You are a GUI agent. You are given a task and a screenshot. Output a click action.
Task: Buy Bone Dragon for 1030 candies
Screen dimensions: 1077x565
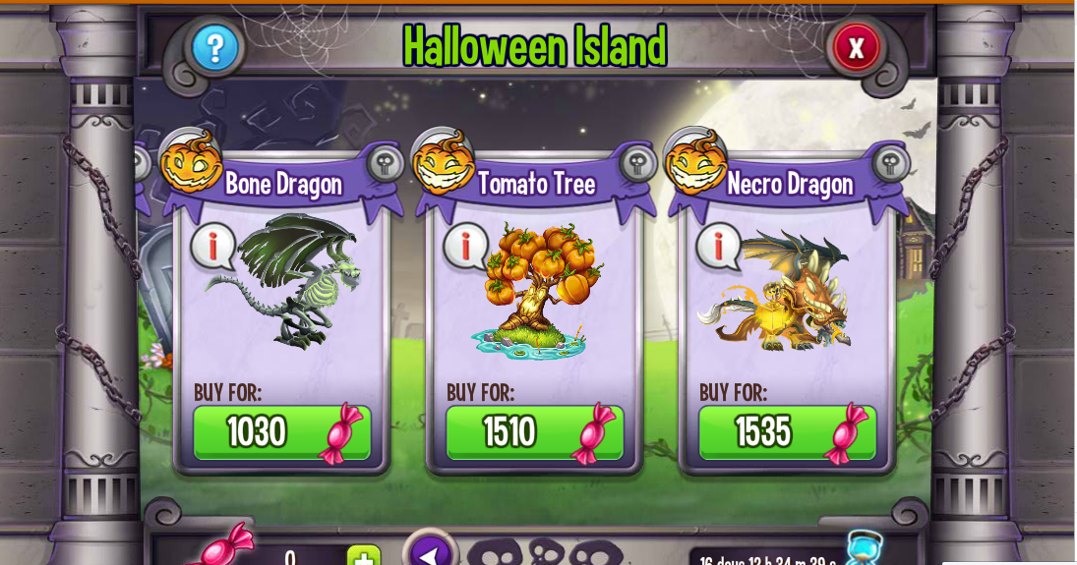tap(281, 432)
